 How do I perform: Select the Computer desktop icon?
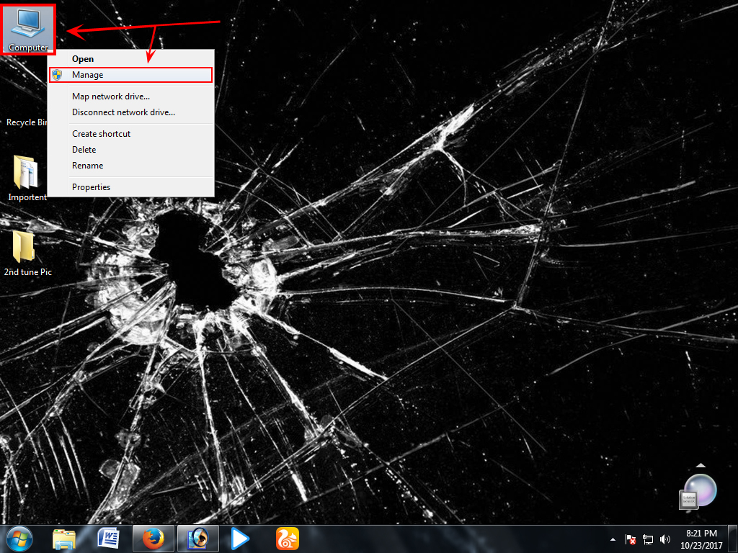pyautogui.click(x=28, y=29)
